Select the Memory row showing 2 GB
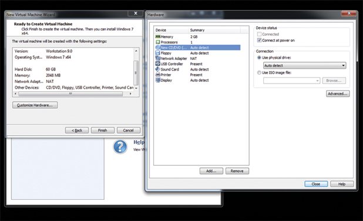 (198, 36)
